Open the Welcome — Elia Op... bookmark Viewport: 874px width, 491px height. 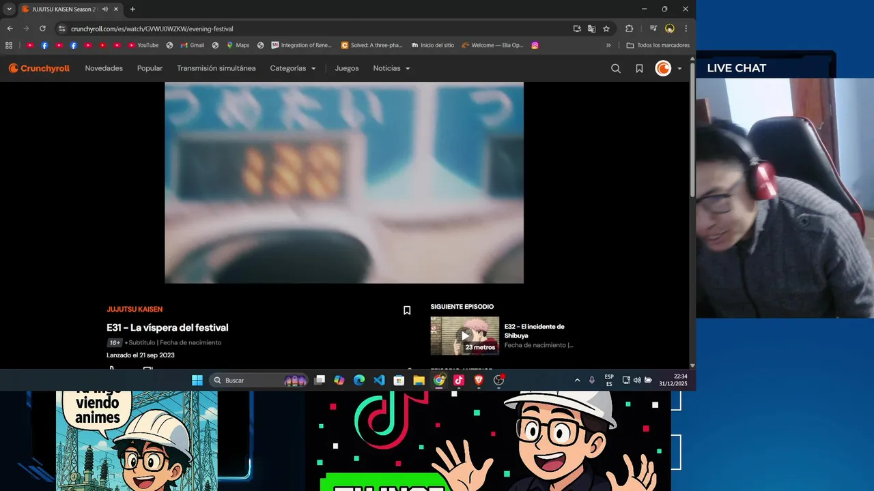coord(492,45)
